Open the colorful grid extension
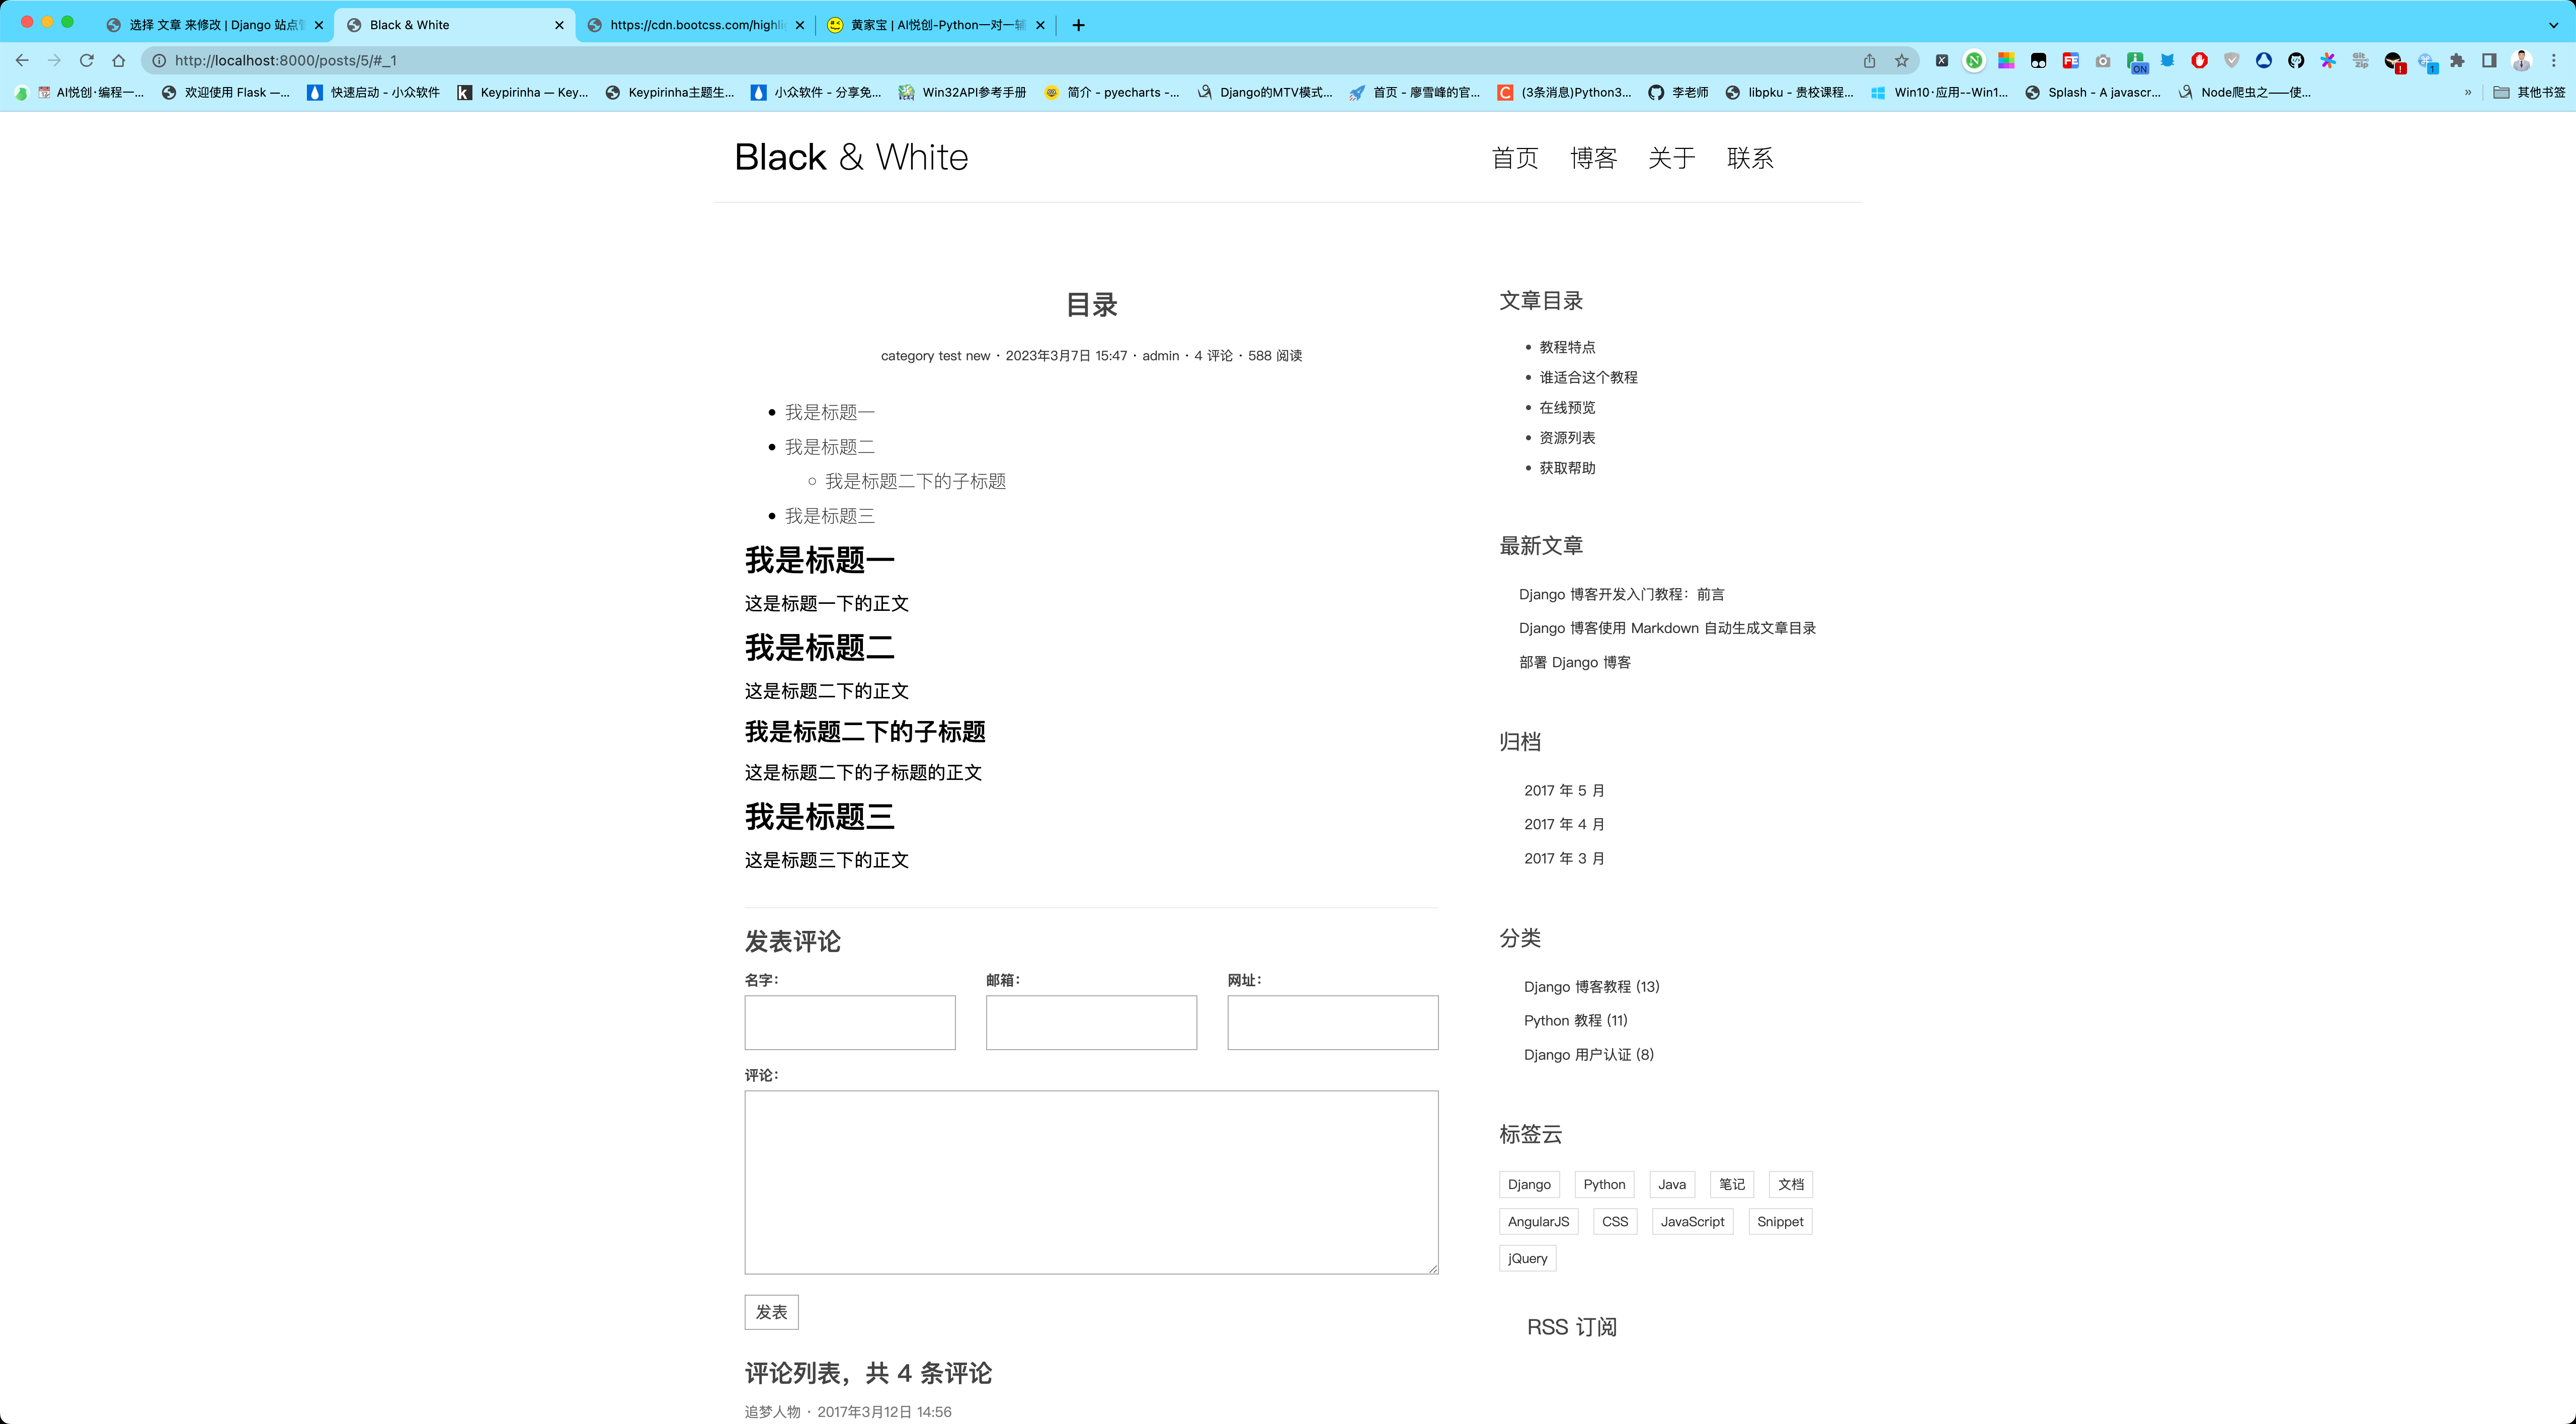Viewport: 2576px width, 1424px height. [2006, 60]
